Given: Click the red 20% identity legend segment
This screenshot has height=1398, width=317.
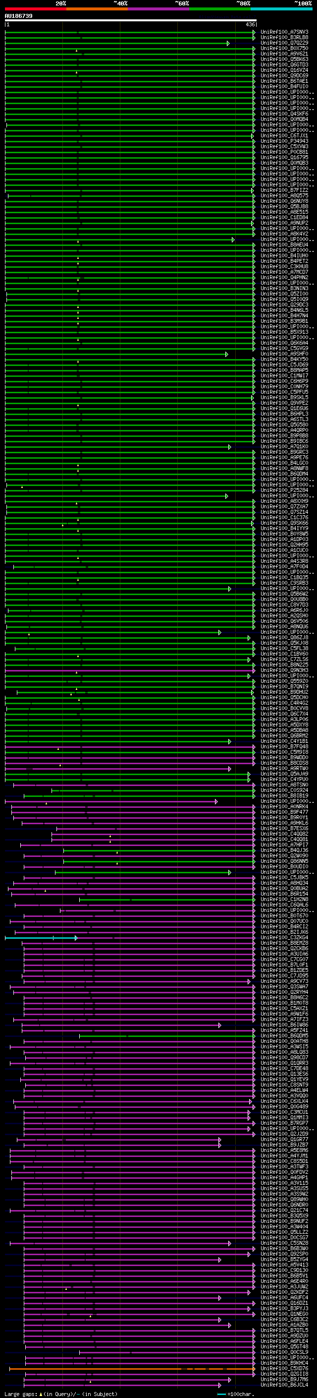Looking at the screenshot, I should click(35, 9).
